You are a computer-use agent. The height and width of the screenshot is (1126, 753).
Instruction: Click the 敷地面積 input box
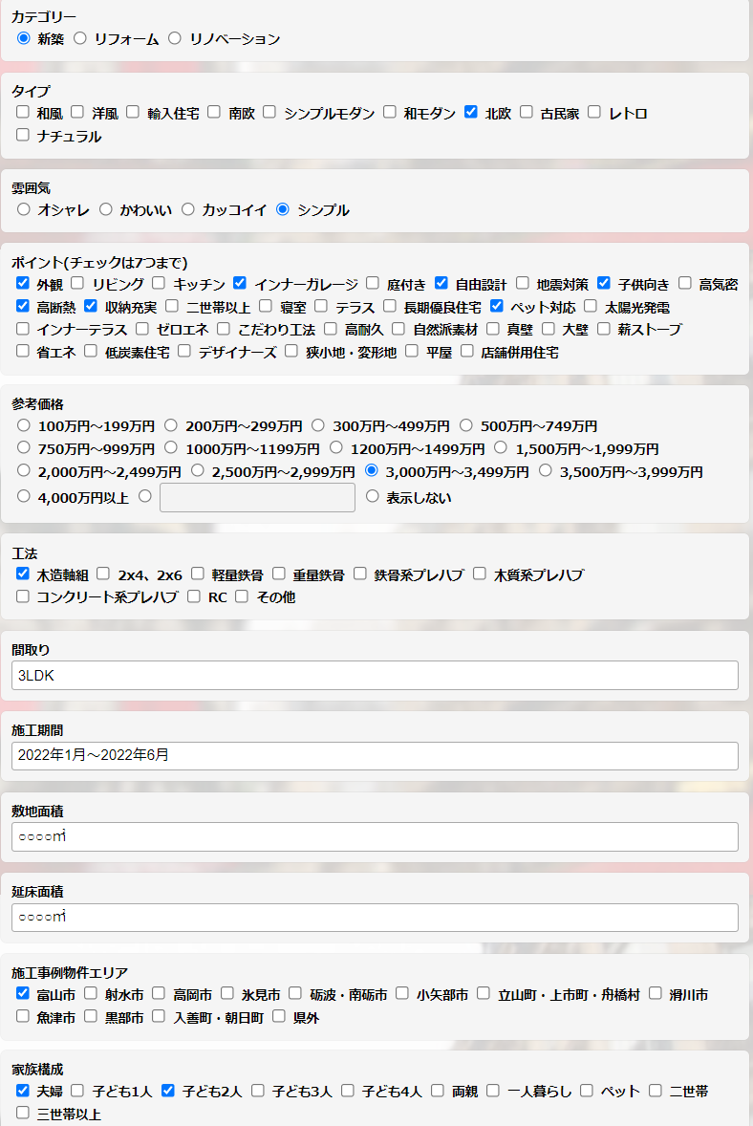pyautogui.click(x=375, y=836)
